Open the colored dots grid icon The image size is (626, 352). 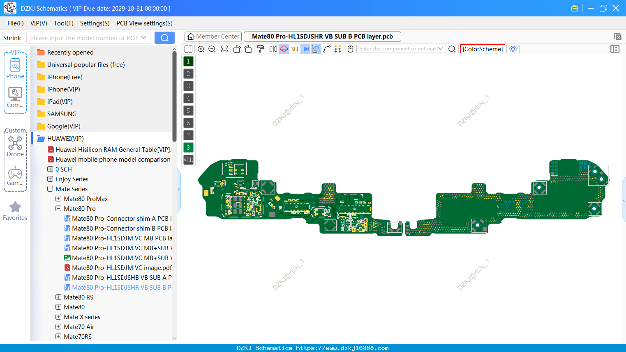click(338, 49)
